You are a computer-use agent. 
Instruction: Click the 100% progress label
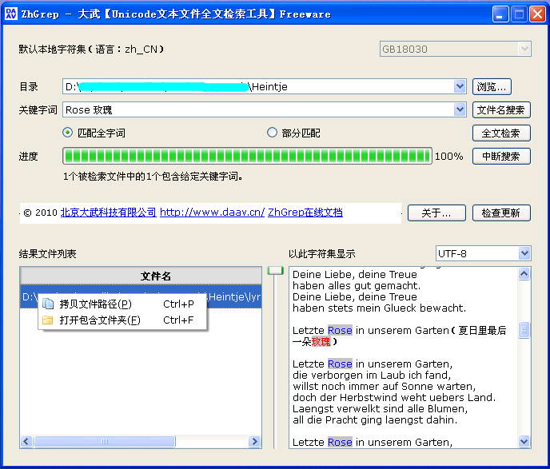[448, 157]
